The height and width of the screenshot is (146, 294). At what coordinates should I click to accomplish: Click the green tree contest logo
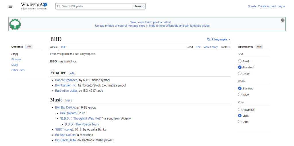coord(15,24)
